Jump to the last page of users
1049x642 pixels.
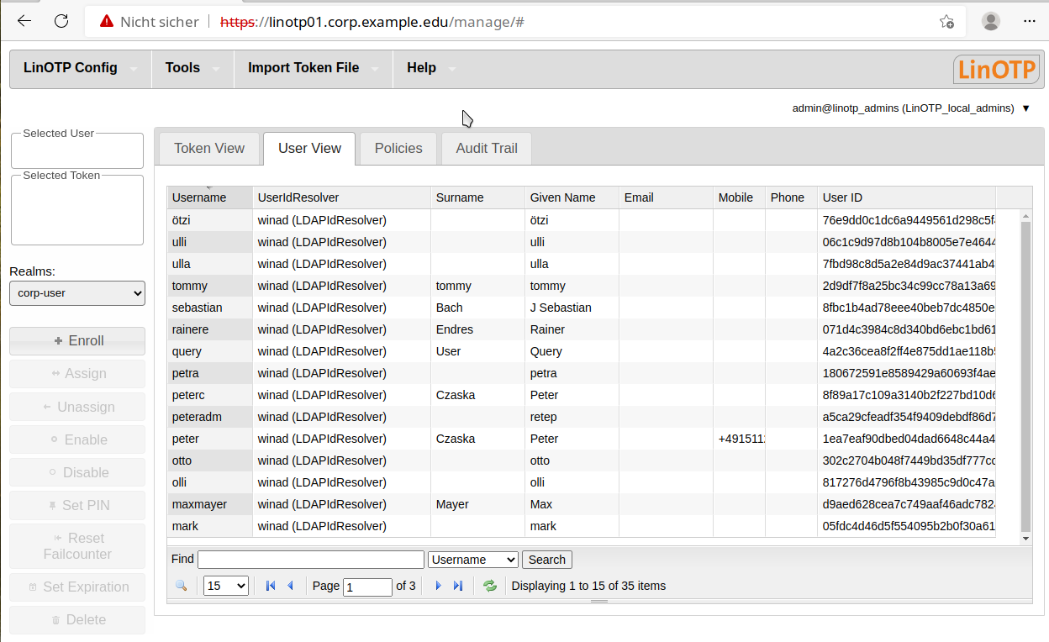[458, 586]
